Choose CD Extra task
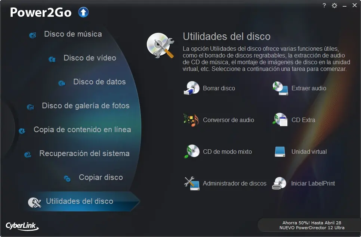The height and width of the screenshot is (237, 361). point(303,120)
